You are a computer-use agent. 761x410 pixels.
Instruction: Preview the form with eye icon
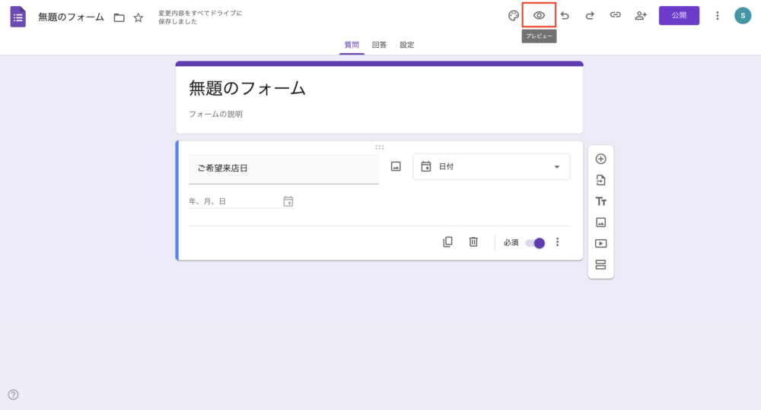pyautogui.click(x=539, y=15)
